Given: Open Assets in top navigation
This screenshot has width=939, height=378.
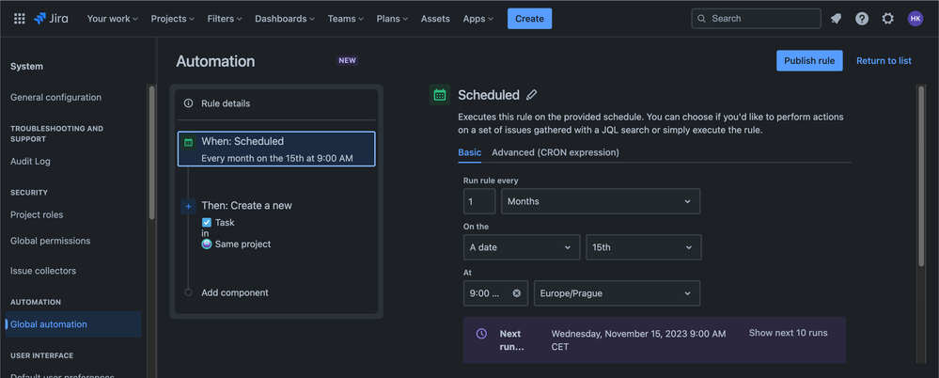Looking at the screenshot, I should pyautogui.click(x=435, y=19).
